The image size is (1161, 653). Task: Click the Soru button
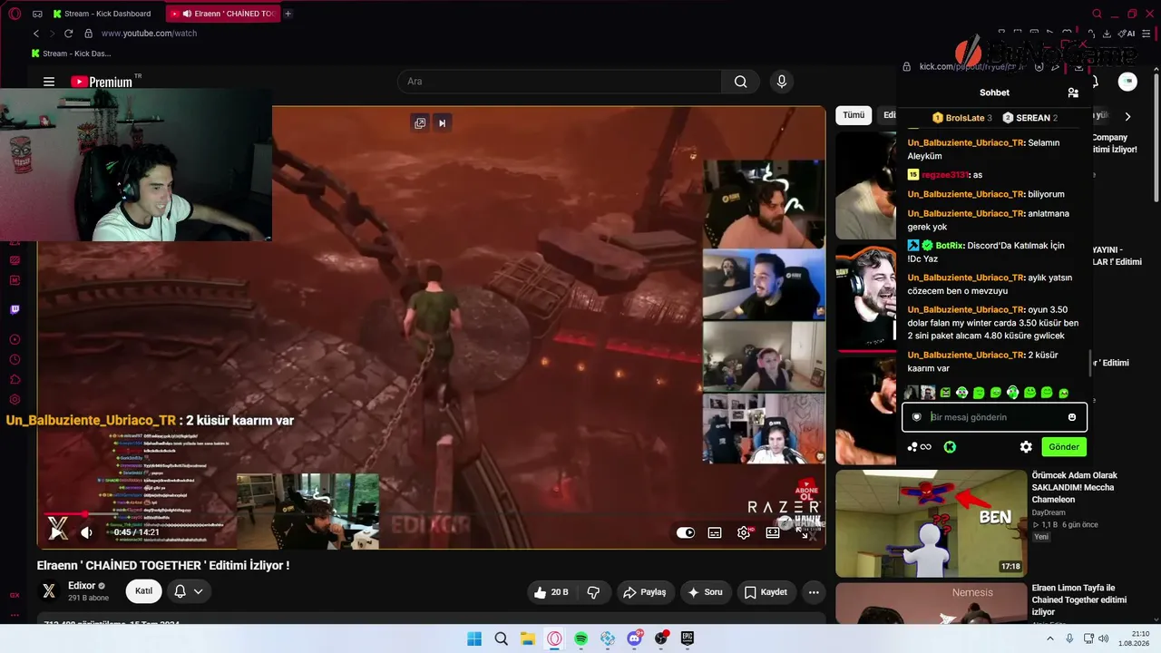[706, 592]
